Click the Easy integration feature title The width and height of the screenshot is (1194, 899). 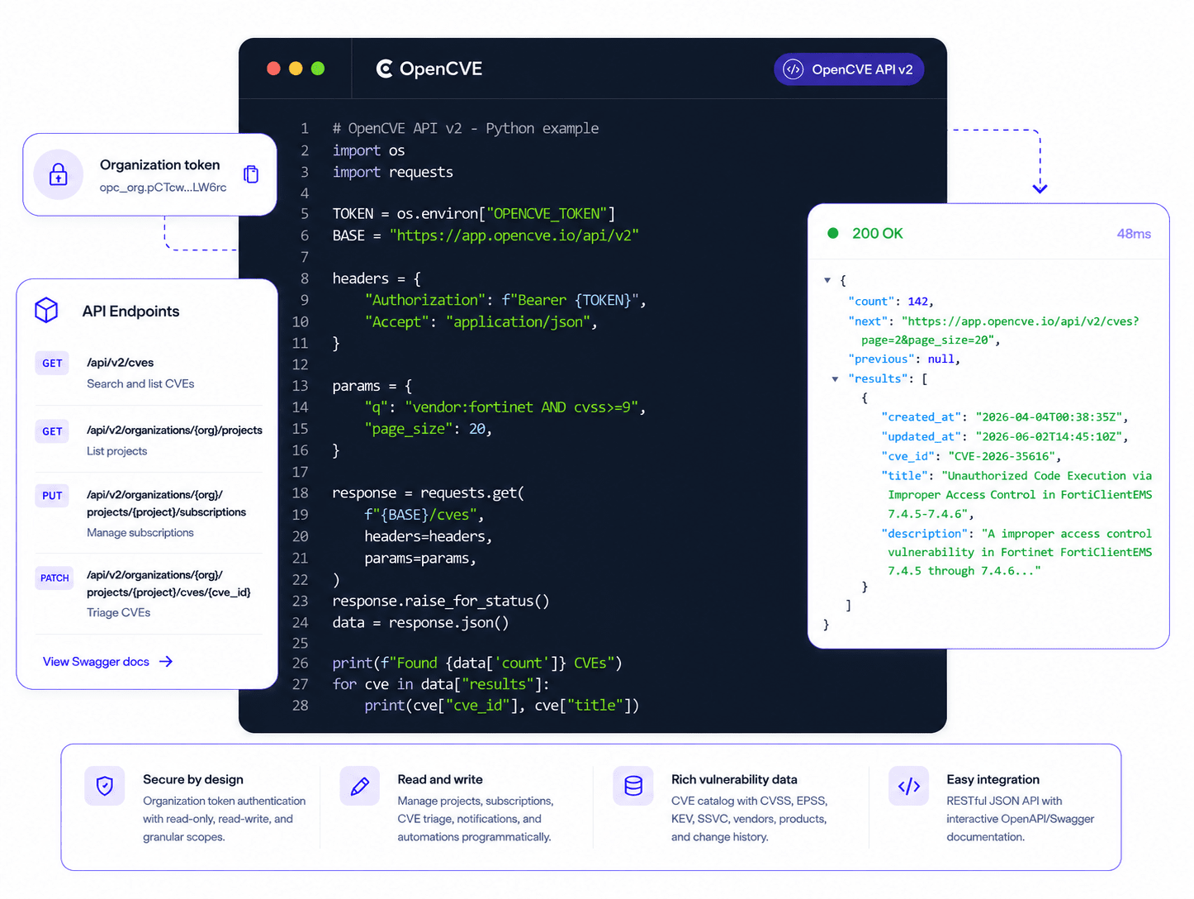tap(993, 779)
